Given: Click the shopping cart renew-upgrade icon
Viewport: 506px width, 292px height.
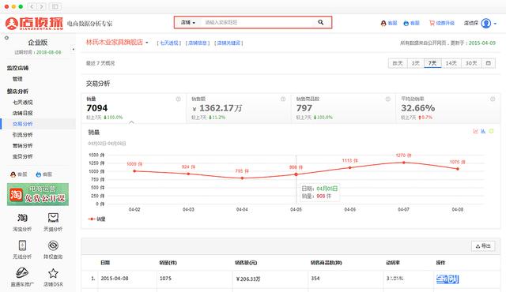Looking at the screenshot, I should tap(432, 23).
